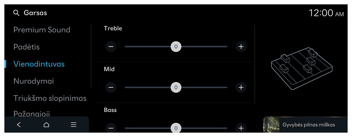352x137 pixels.
Task: Select the Premium Sound menu item
Action: coord(42,30)
